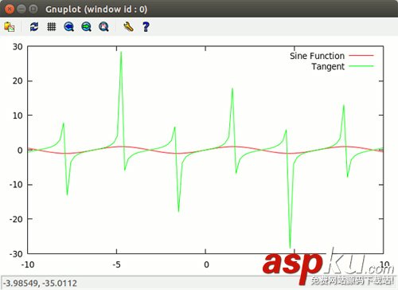Screen dimensions: 398x290
Task: Click the y-axis label 30
Action: [18, 47]
